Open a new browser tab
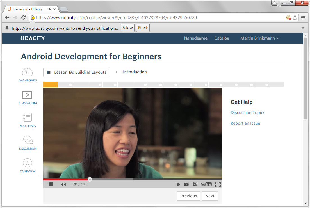 (x=64, y=9)
